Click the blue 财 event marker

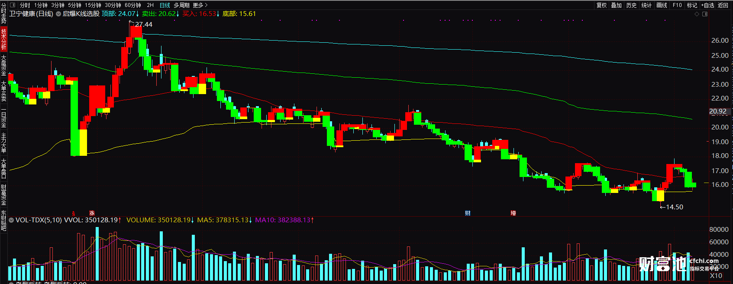(468, 213)
